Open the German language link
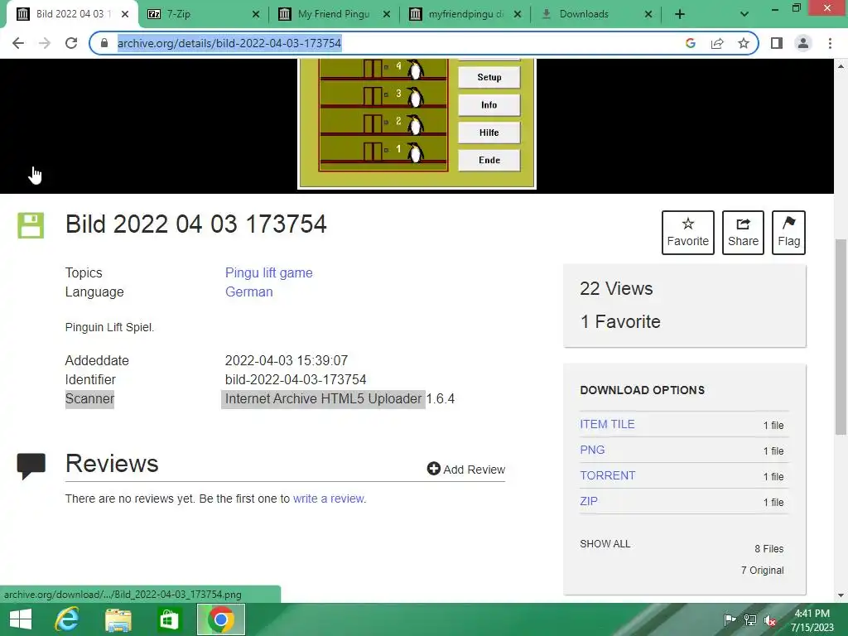The height and width of the screenshot is (636, 848). (x=248, y=292)
